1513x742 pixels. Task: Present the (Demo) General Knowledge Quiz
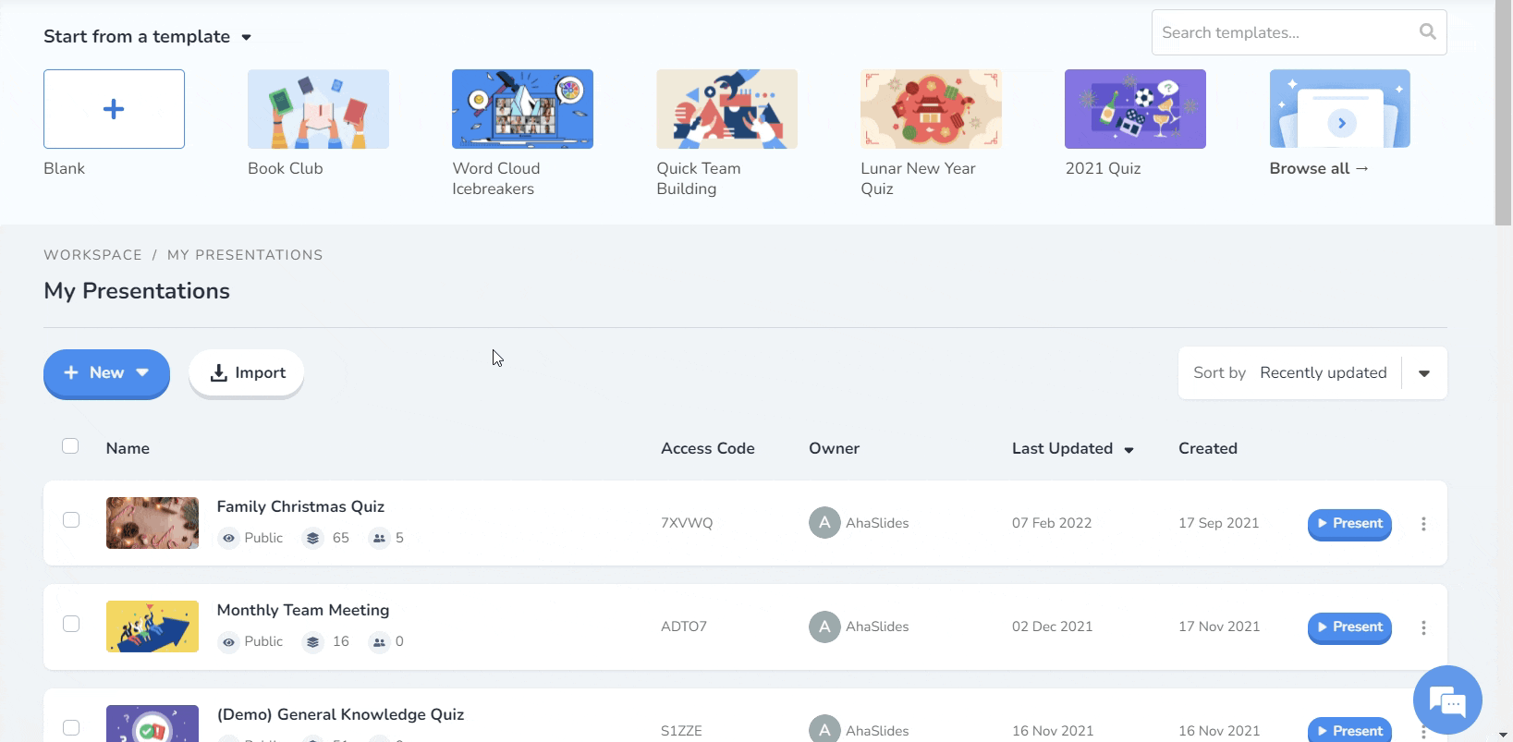[1349, 730]
